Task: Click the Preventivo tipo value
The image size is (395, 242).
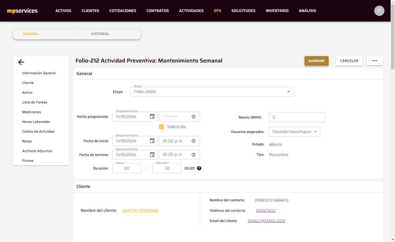Action: tap(278, 155)
